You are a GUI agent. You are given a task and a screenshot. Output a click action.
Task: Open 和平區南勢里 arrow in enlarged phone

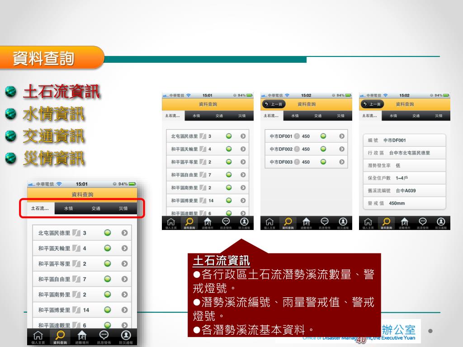point(125,295)
